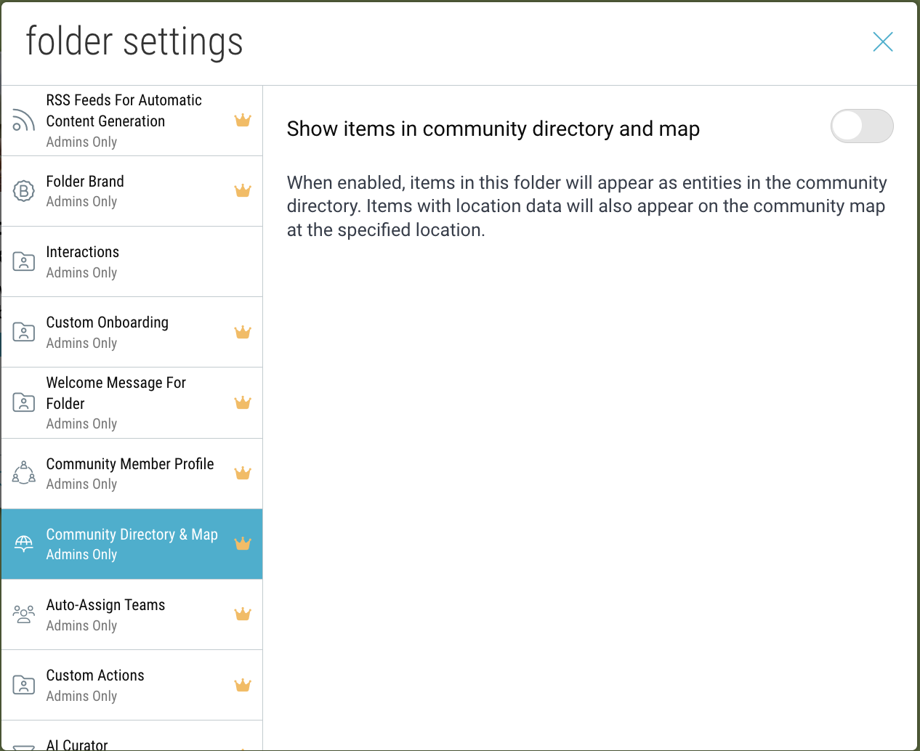The image size is (920, 751).
Task: Click the Community Member Profile people icon
Action: pyautogui.click(x=24, y=473)
